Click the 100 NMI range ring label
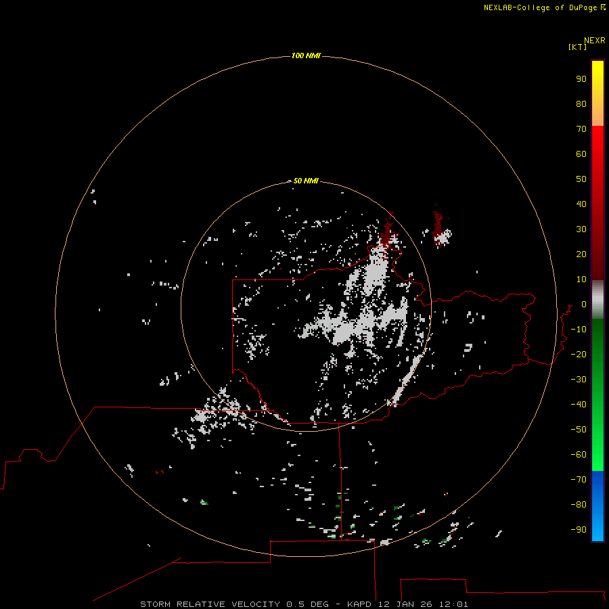This screenshot has width=609, height=609. (x=306, y=55)
